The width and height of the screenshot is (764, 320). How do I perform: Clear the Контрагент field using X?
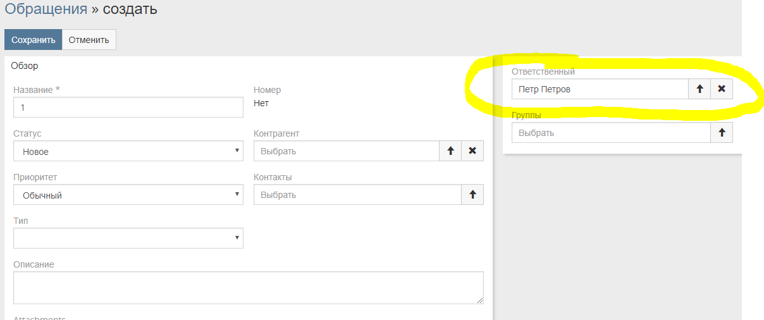[472, 151]
